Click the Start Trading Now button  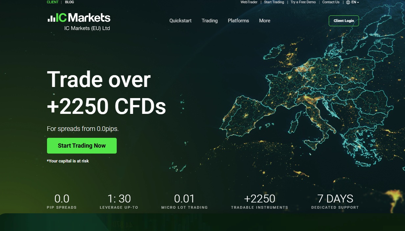tap(82, 146)
